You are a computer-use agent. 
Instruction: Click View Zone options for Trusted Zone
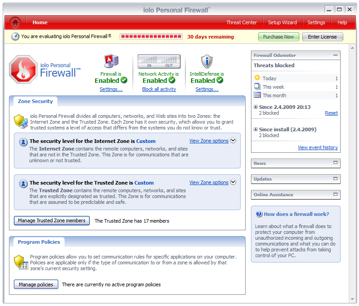209,182
